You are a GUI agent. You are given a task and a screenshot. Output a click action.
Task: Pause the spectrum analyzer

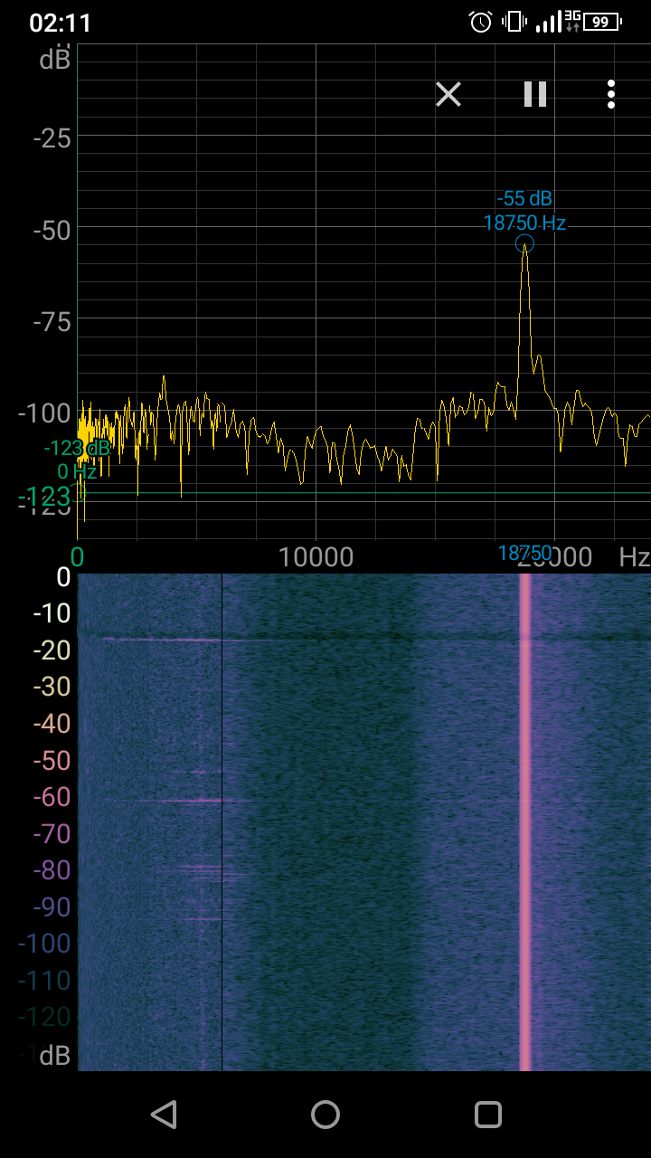535,94
